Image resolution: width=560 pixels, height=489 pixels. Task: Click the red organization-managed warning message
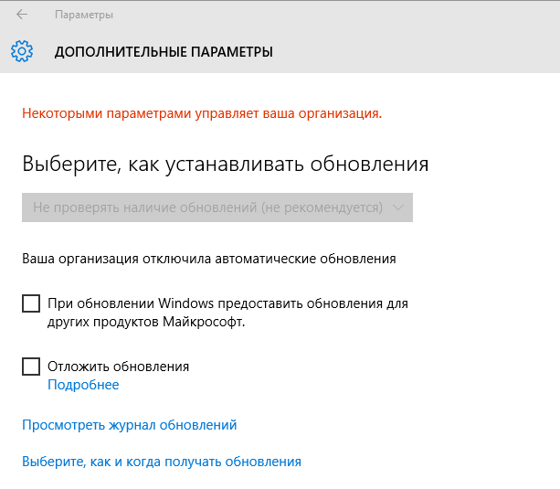[x=201, y=114]
